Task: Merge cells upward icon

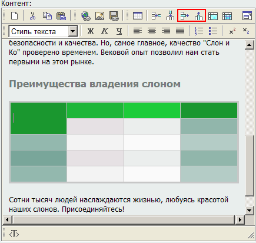Action: (x=198, y=15)
